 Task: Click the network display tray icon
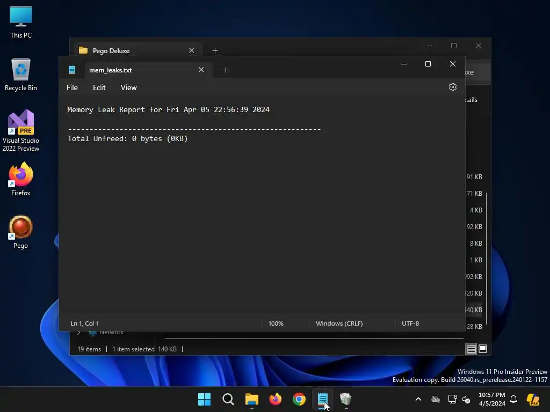pyautogui.click(x=452, y=399)
